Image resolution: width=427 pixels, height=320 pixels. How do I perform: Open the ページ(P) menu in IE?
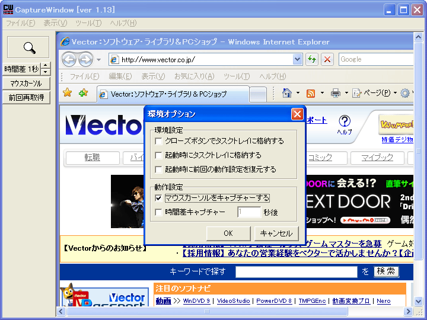(x=374, y=93)
